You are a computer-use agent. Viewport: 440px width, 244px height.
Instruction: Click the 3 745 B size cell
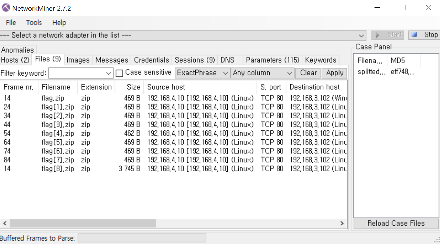click(129, 169)
